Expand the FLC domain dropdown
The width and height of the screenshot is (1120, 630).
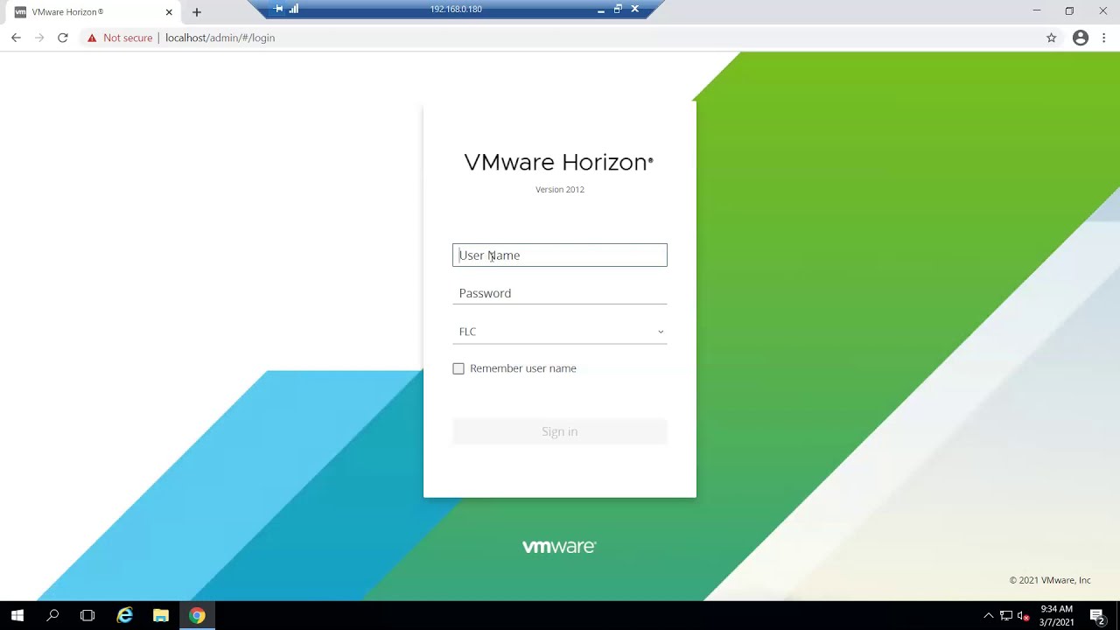click(x=560, y=332)
